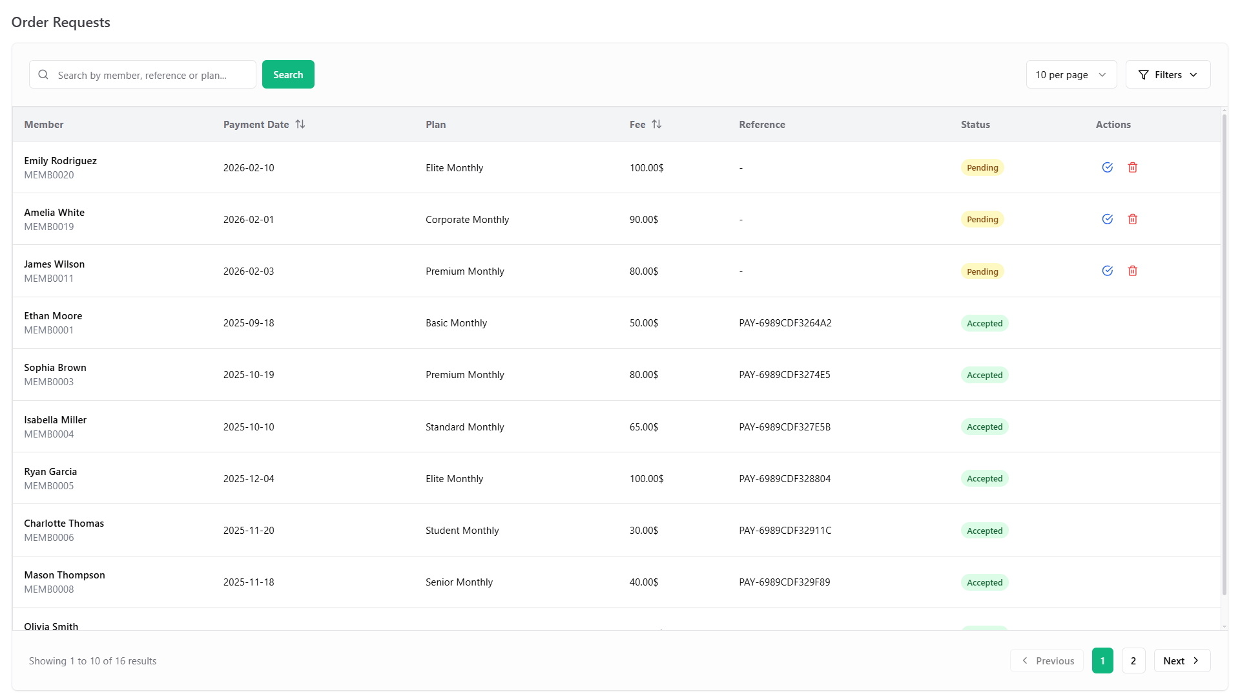The image size is (1240, 698).
Task: Click reference PAY-6989CDF3274E5
Action: [785, 375]
